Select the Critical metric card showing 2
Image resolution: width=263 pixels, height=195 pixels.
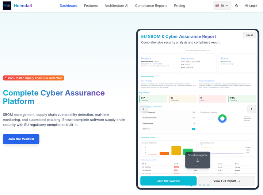(213, 99)
